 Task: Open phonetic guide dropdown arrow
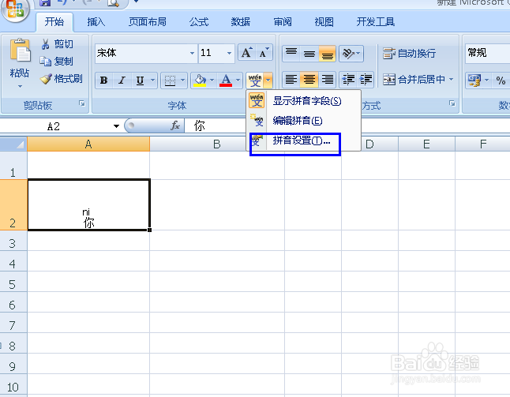coord(268,81)
